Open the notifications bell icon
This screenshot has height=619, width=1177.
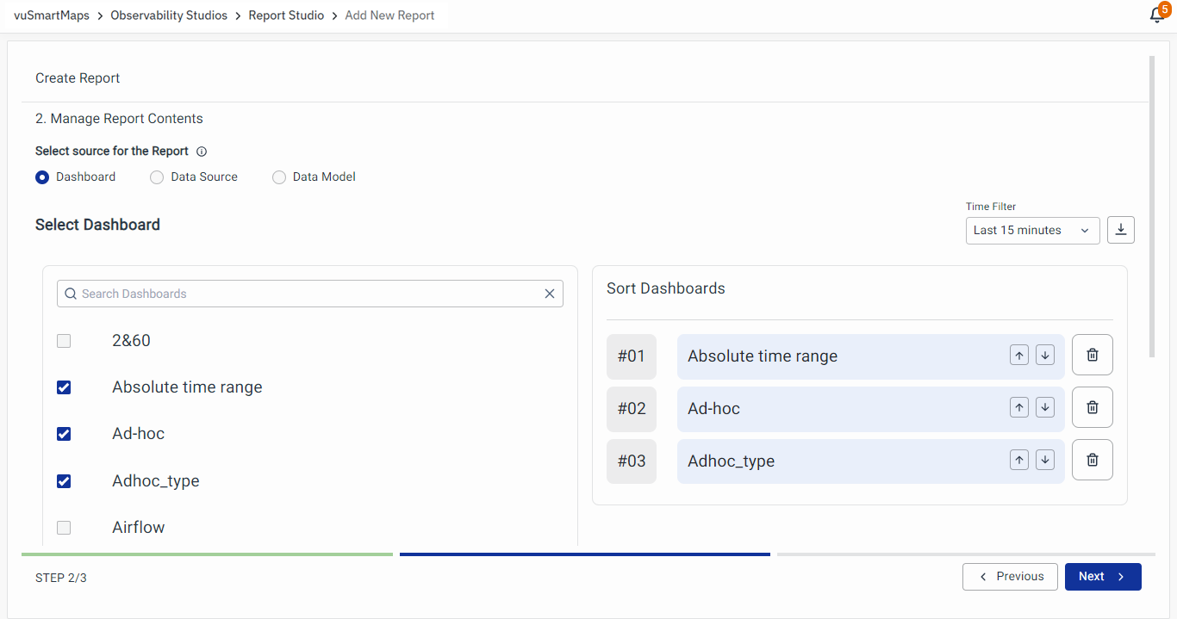(x=1157, y=15)
